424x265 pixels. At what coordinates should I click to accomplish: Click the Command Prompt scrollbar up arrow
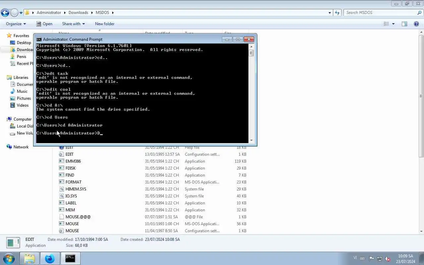pos(251,46)
